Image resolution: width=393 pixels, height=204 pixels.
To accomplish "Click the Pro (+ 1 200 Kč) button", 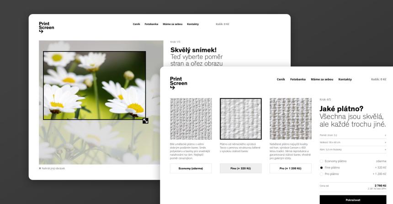I will click(291, 168).
